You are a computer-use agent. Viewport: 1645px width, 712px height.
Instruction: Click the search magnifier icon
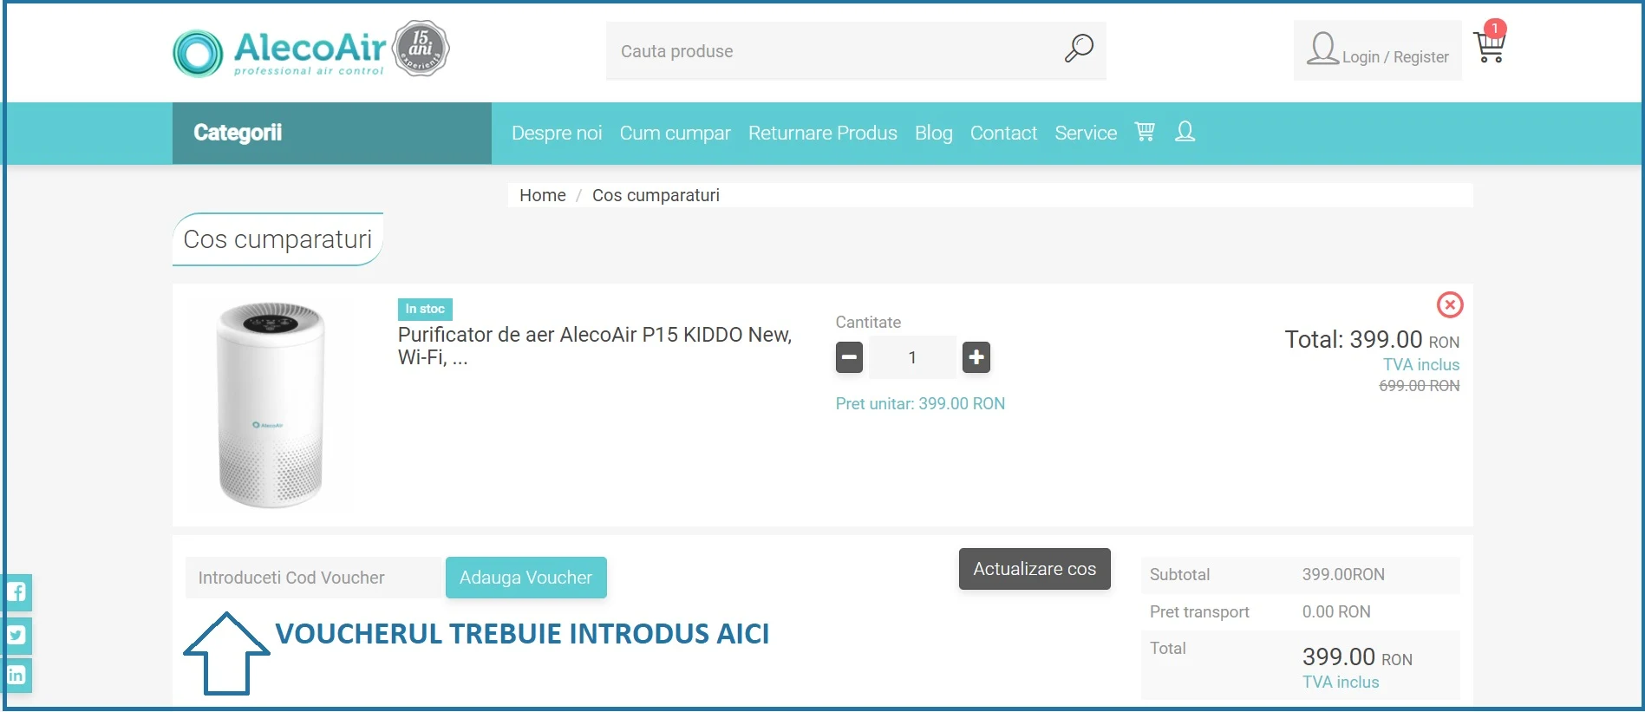point(1079,49)
